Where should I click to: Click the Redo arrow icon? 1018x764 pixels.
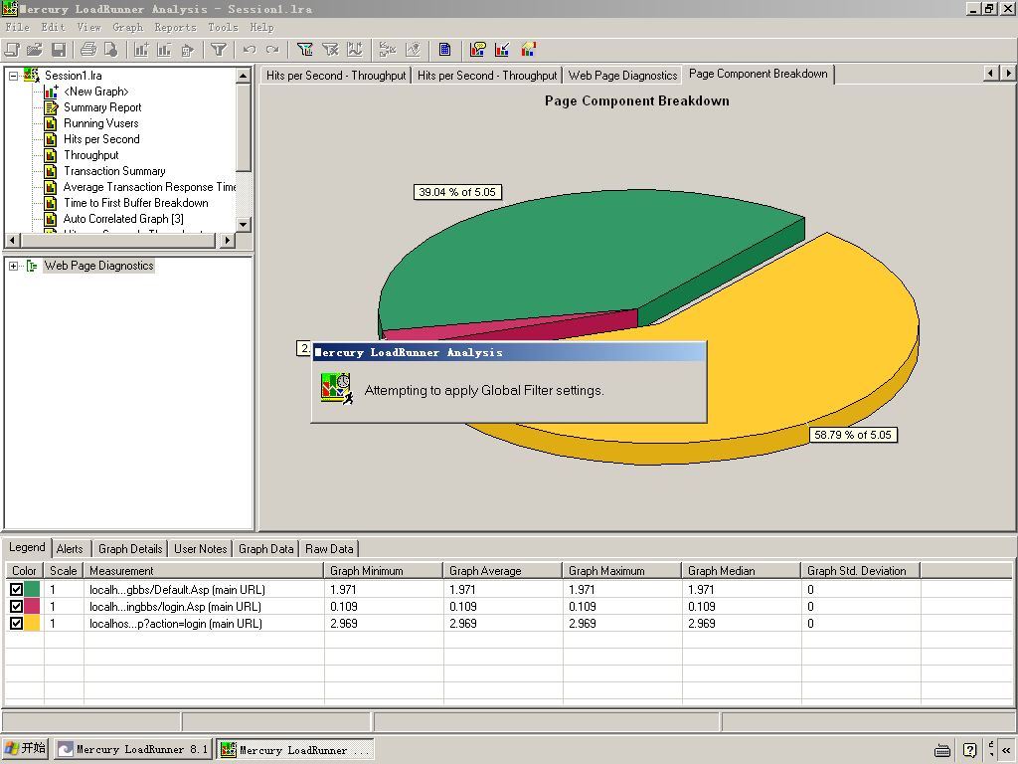click(272, 50)
